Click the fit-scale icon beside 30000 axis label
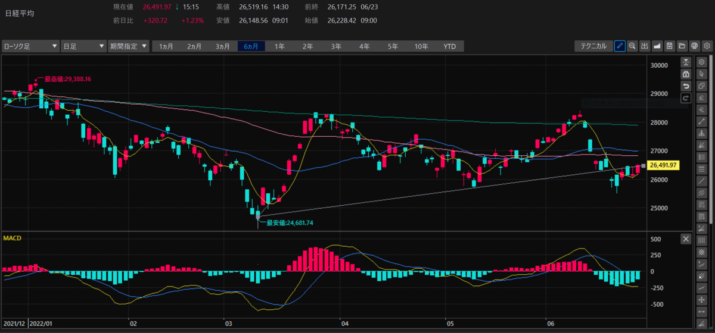The image size is (715, 333). (x=686, y=62)
